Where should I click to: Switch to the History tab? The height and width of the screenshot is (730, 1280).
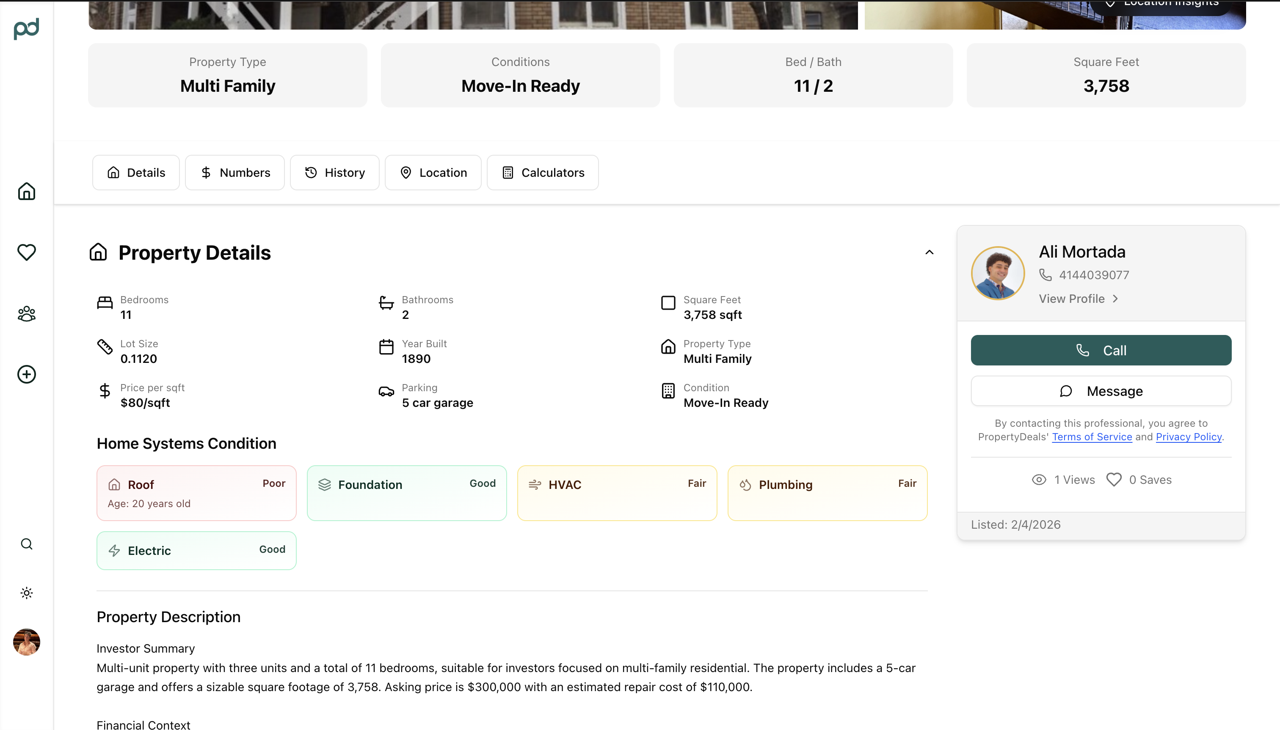coord(335,173)
